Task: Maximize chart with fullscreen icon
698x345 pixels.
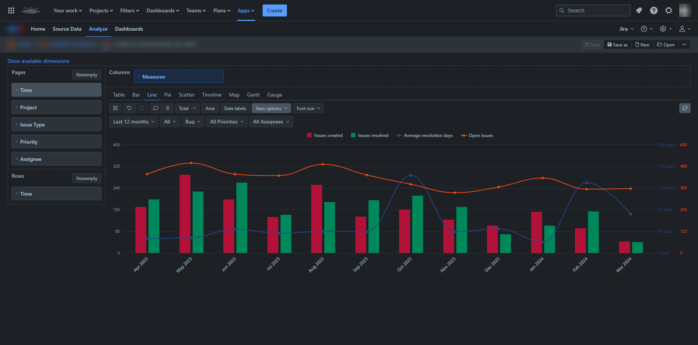Action: (115, 108)
